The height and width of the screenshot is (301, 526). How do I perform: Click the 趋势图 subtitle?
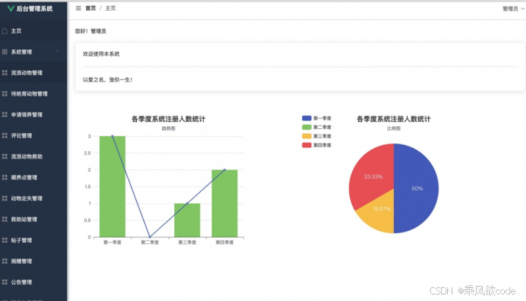tap(168, 128)
